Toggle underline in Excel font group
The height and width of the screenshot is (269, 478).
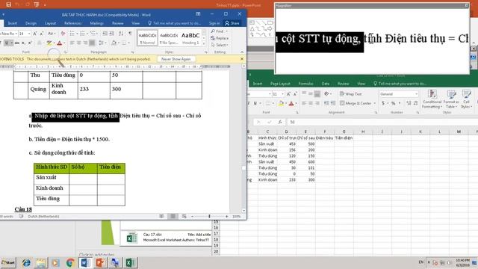pos(255,103)
